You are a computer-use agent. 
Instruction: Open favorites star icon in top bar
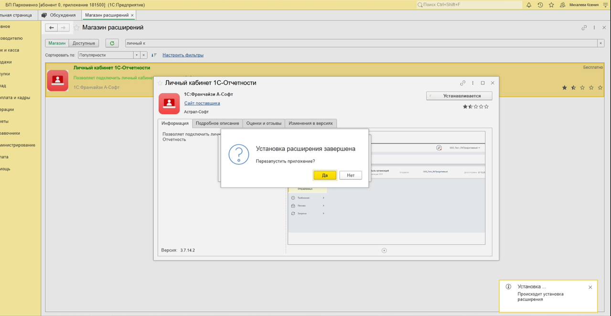[x=551, y=5]
